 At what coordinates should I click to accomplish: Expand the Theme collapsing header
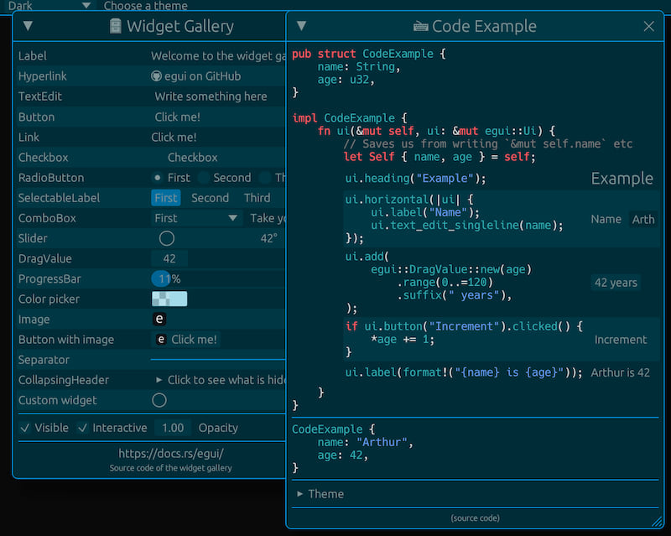(320, 494)
